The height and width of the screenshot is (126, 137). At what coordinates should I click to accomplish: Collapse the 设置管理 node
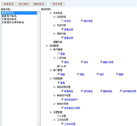(x=50, y=112)
